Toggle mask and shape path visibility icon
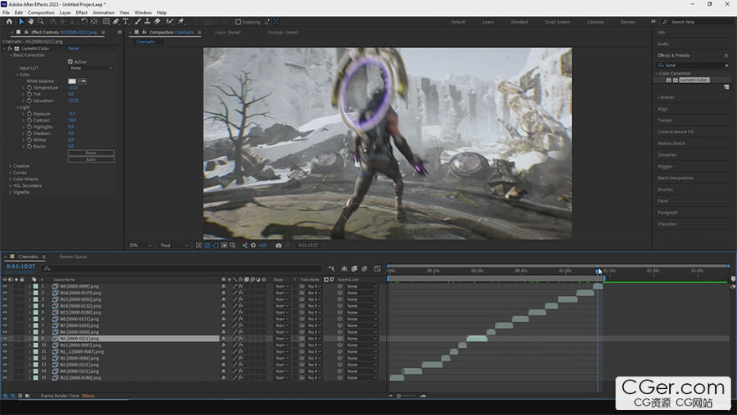Image resolution: width=737 pixels, height=415 pixels. tap(216, 245)
